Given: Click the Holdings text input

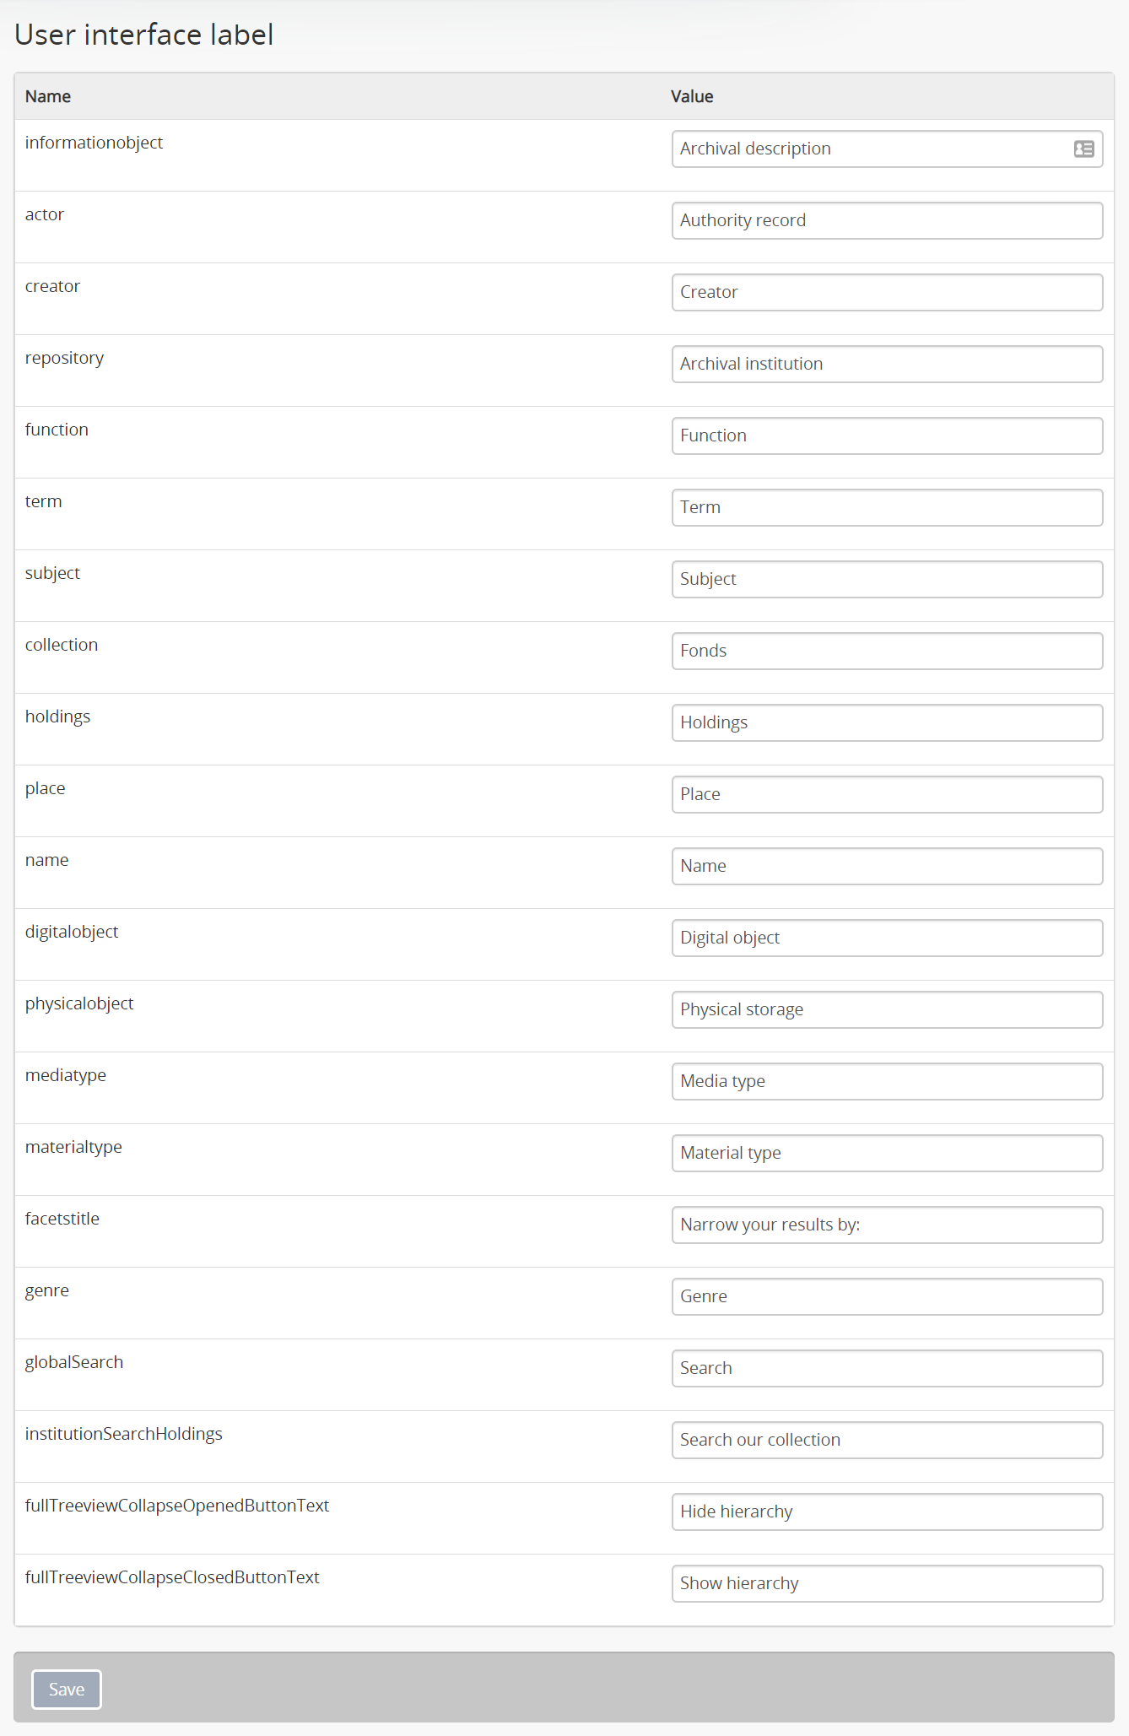Looking at the screenshot, I should [x=886, y=722].
